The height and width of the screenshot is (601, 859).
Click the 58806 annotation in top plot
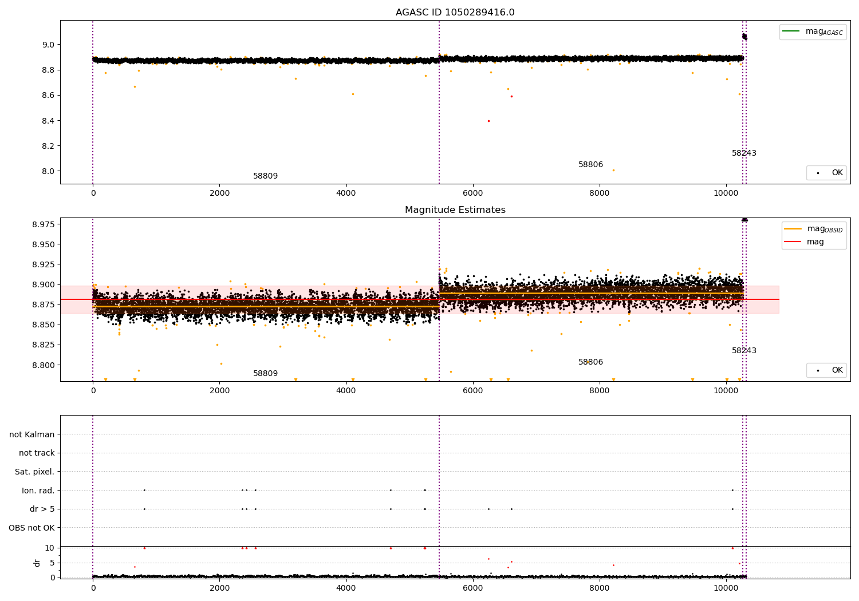point(590,165)
